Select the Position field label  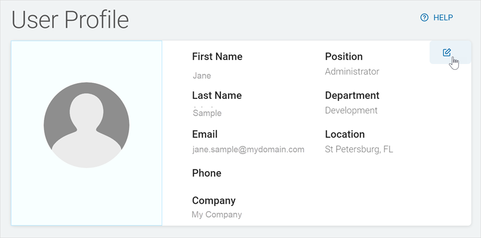click(x=344, y=57)
